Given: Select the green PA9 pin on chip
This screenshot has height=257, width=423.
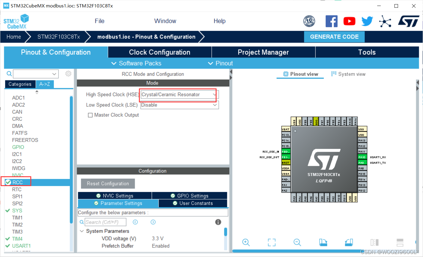Looking at the screenshot, I should point(362,163).
